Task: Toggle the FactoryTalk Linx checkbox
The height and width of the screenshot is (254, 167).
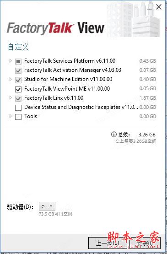Action: pyautogui.click(x=18, y=98)
